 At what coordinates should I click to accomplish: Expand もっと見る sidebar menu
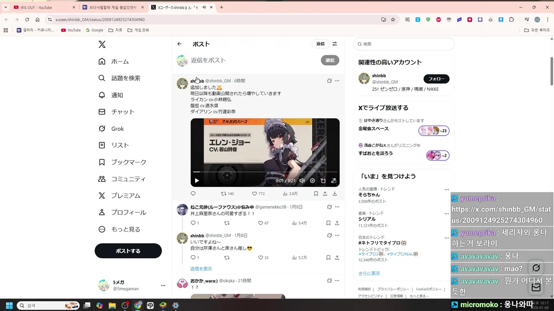point(119,229)
